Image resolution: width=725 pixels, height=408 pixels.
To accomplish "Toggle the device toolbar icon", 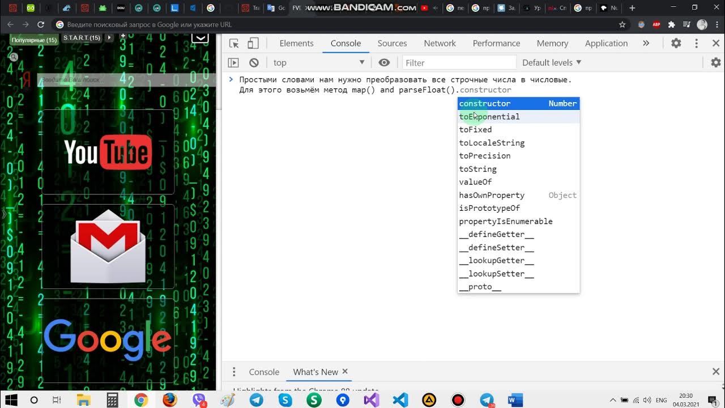I will (x=253, y=44).
